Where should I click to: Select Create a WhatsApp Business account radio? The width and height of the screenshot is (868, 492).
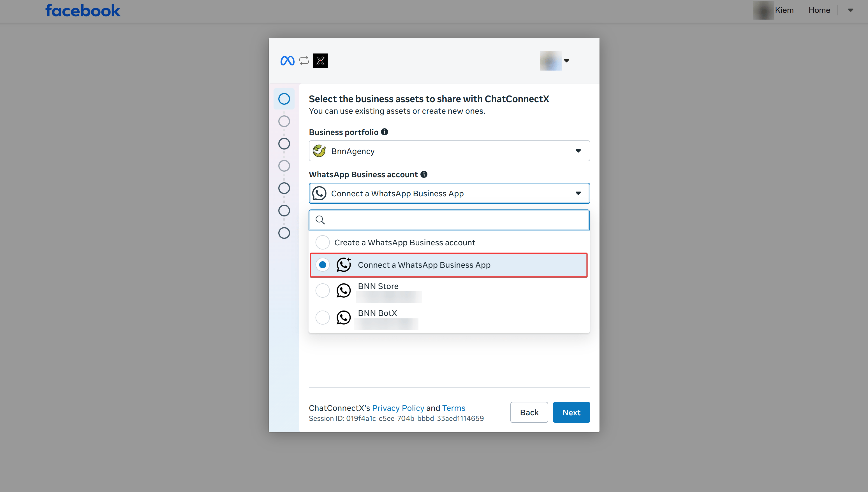coord(323,242)
